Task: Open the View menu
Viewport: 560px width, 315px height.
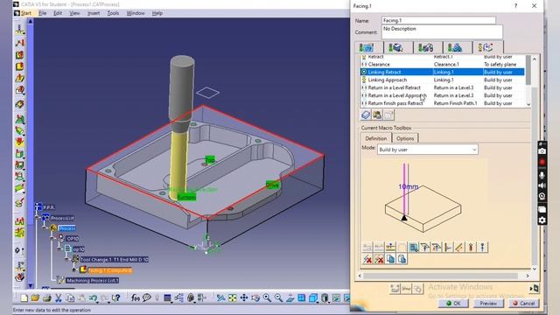Action: [x=74, y=13]
